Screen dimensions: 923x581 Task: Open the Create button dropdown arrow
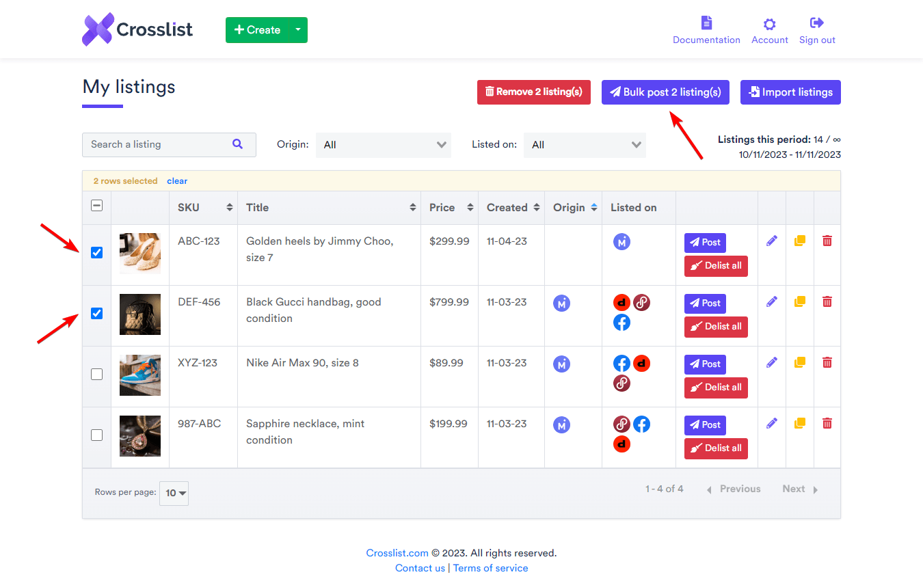[297, 30]
